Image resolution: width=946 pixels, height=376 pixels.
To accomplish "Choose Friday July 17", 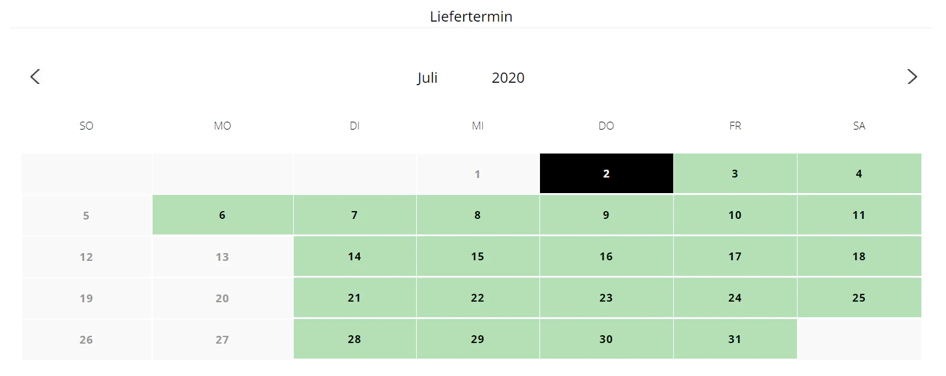I will click(735, 256).
